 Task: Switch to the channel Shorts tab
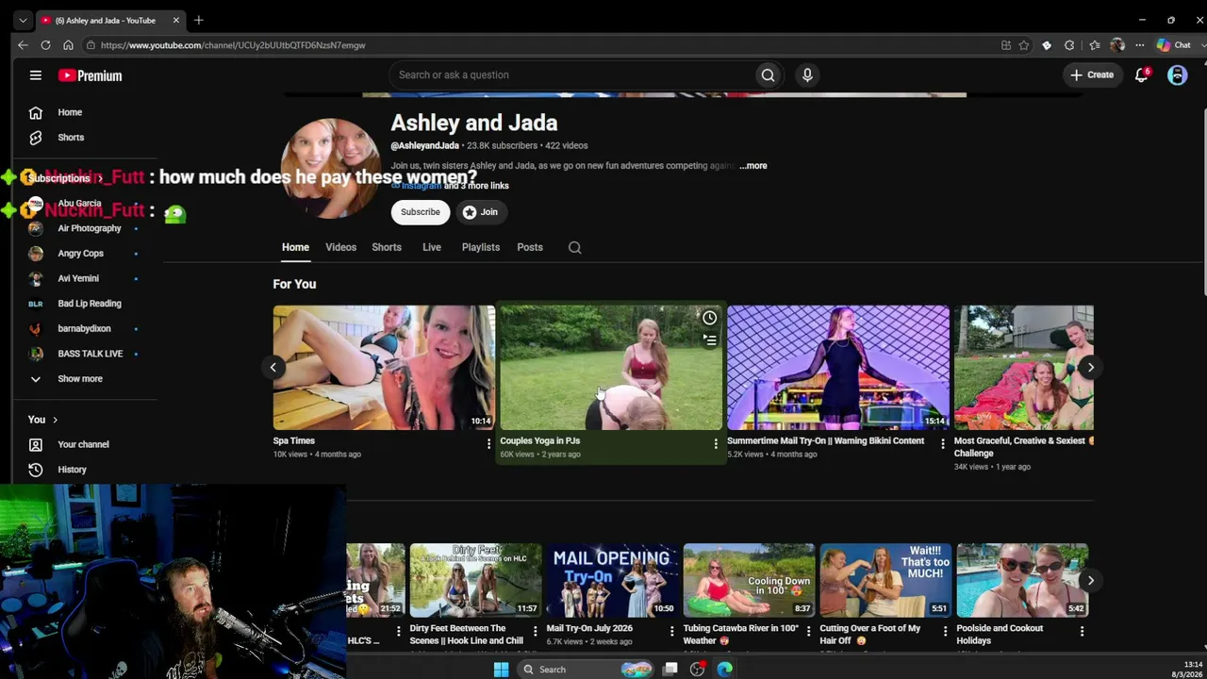pyautogui.click(x=387, y=247)
